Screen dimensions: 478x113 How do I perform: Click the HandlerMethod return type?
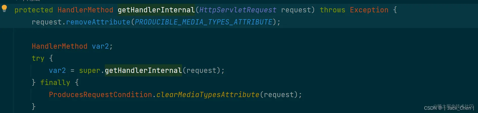point(85,10)
